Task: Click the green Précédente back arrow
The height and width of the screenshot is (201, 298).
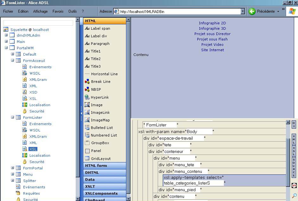Action: coord(252,11)
